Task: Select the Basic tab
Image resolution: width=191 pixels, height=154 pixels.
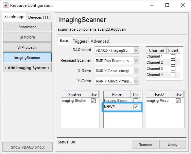Action: [64, 41]
